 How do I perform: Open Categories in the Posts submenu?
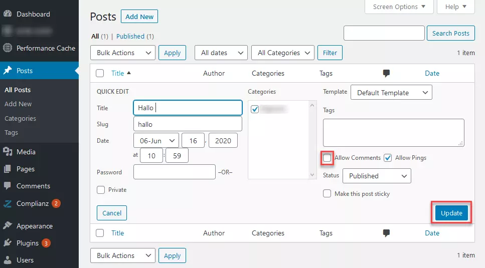(20, 118)
